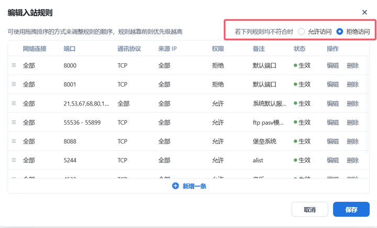This screenshot has width=377, height=228.
Task: Click green 生效 status dot for alist rule
Action: coord(296,161)
